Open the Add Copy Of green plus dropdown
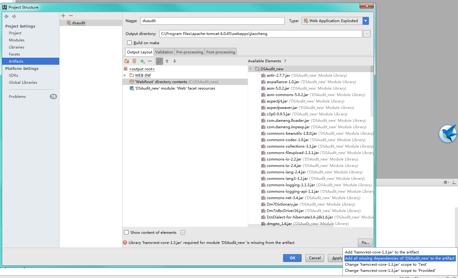The image size is (458, 278). 142,61
